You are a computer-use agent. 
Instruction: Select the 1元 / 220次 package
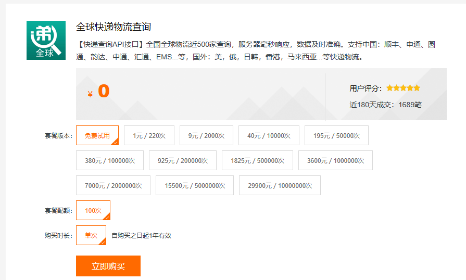point(149,135)
